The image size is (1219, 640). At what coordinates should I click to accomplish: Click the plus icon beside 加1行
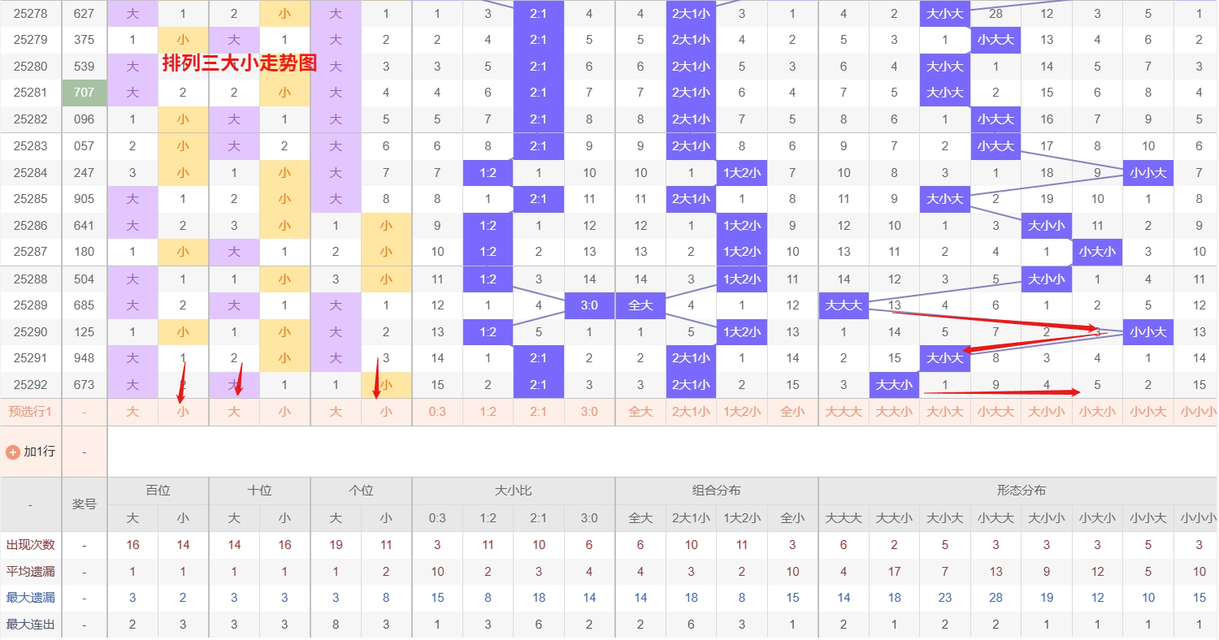coord(12,452)
